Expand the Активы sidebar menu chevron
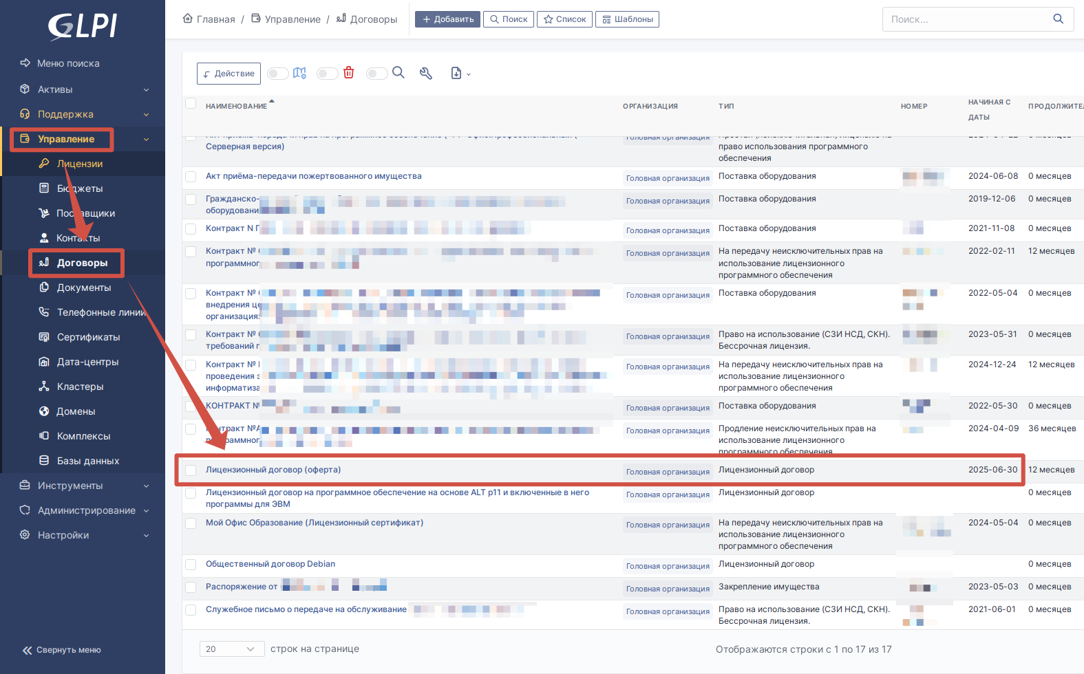 coord(146,90)
